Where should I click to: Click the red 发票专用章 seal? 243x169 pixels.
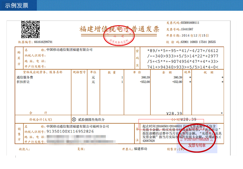[x=197, y=138]
